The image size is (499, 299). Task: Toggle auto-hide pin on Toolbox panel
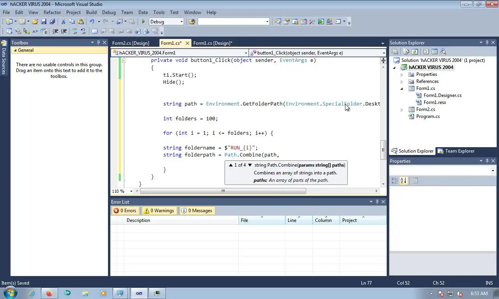(x=98, y=42)
